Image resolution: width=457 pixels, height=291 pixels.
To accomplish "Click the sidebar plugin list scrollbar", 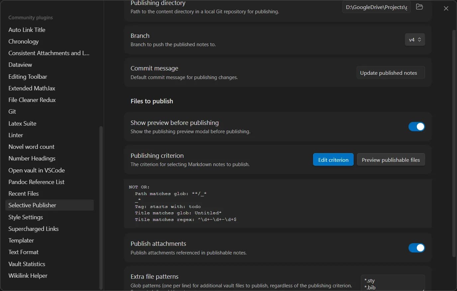I will pos(101,208).
